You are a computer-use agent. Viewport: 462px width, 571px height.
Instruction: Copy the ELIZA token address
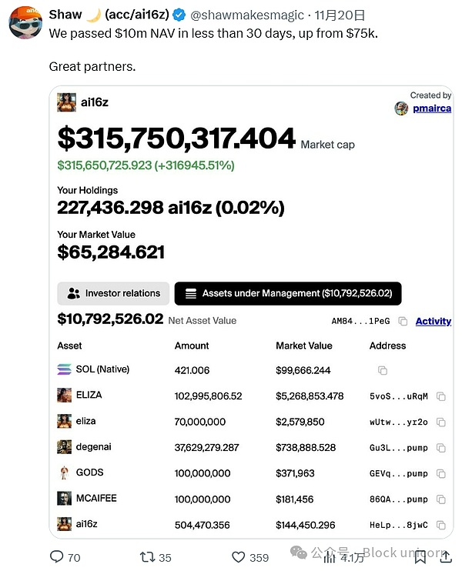tap(441, 396)
